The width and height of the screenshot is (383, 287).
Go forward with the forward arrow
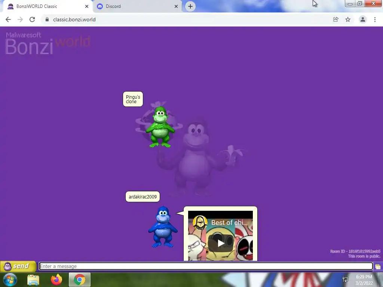tap(20, 19)
